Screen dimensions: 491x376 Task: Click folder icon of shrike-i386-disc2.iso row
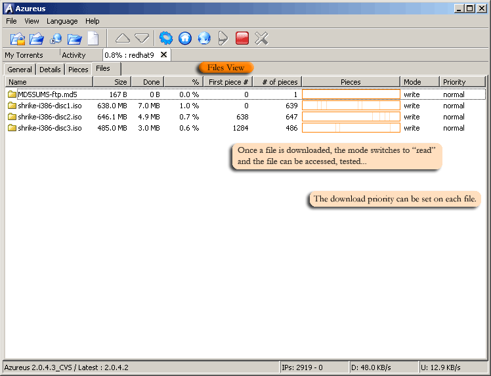point(12,117)
